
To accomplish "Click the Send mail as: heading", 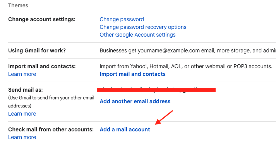I will pyautogui.click(x=25, y=90).
